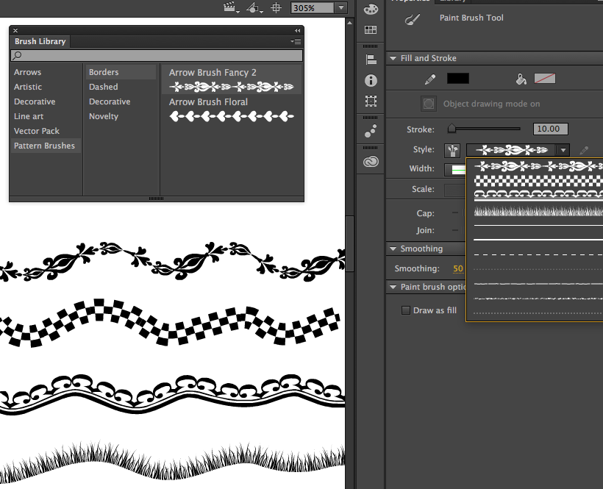This screenshot has height=489, width=603.
Task: Check the Draw as fill option
Action: tap(406, 310)
